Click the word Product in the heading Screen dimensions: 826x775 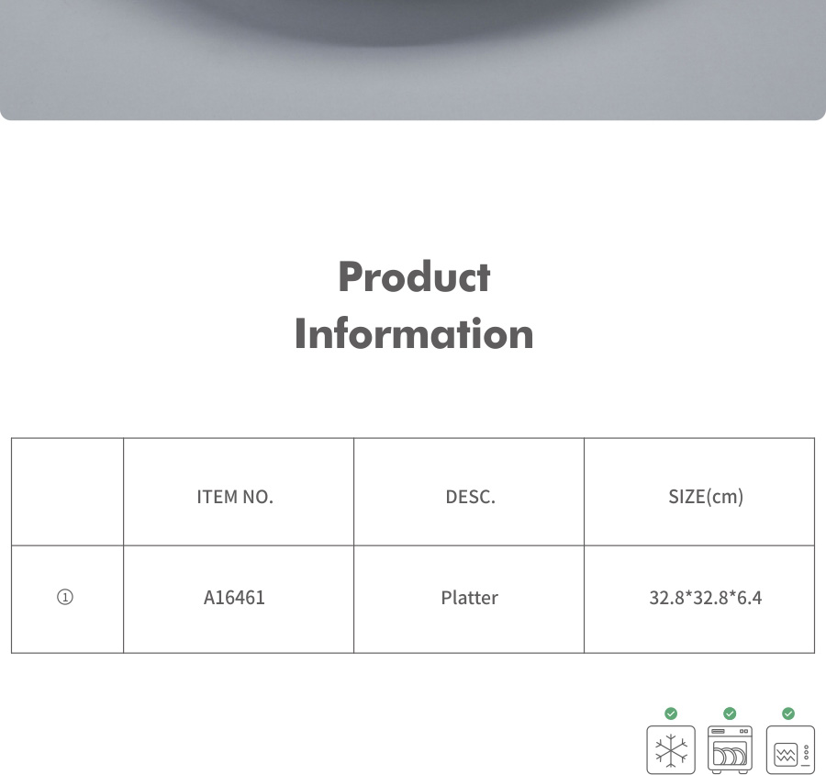(414, 276)
